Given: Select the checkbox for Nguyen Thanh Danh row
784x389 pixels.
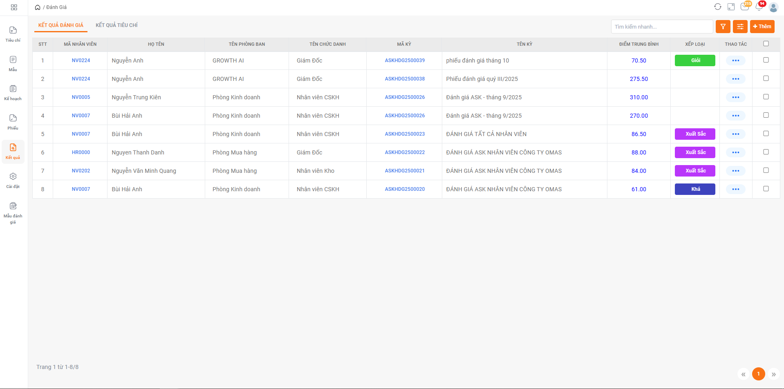Looking at the screenshot, I should coord(766,152).
